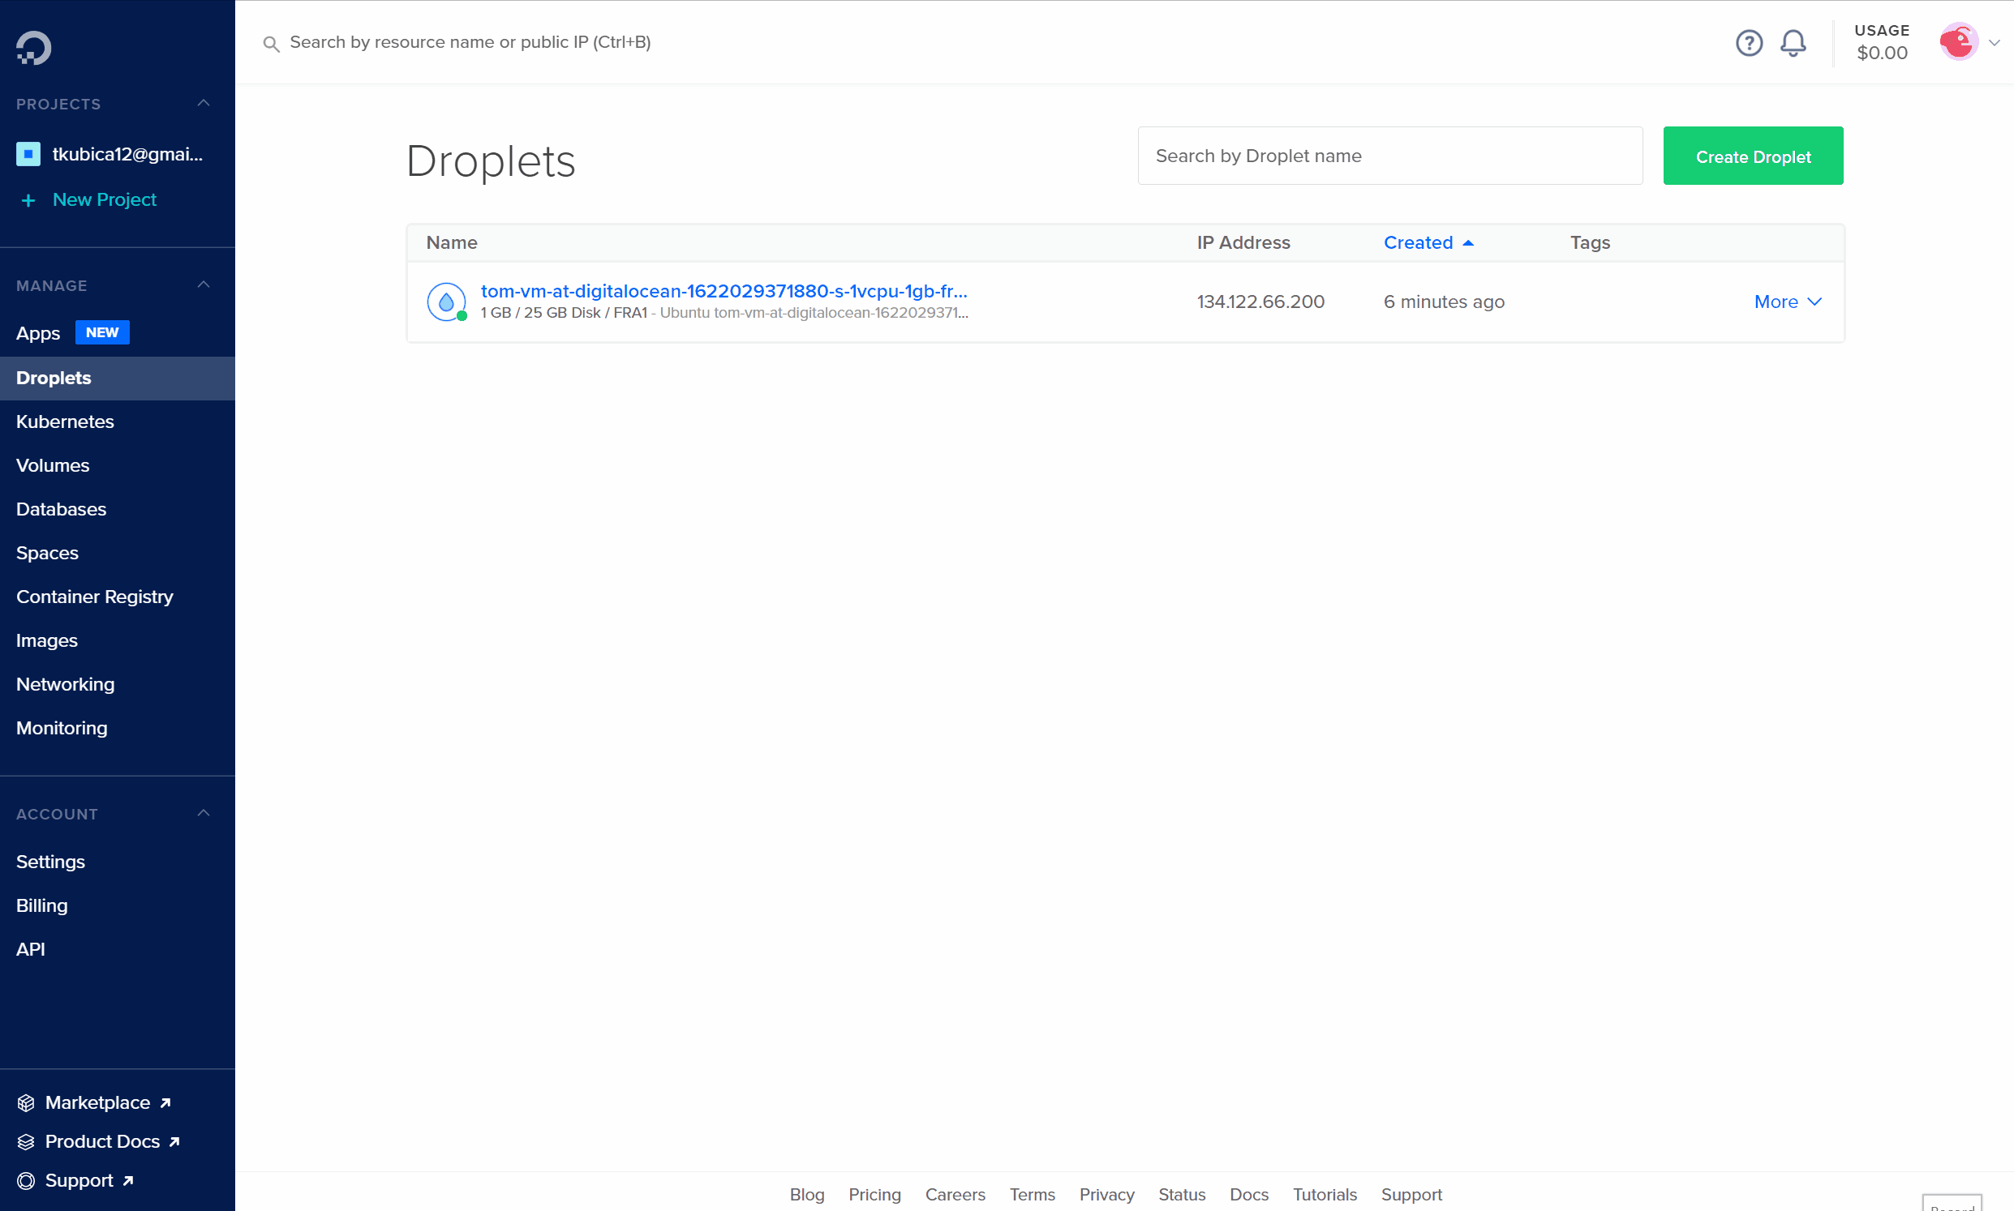Open the notifications bell icon
The width and height of the screenshot is (2014, 1211).
[1793, 42]
